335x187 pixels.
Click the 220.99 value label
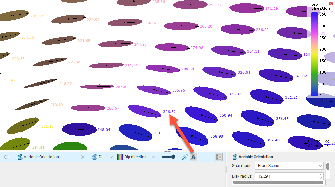[x=93, y=20]
